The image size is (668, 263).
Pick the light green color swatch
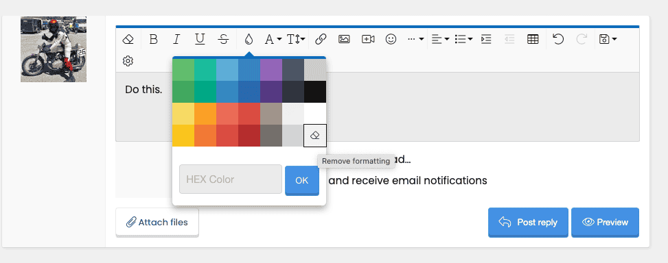click(x=183, y=70)
